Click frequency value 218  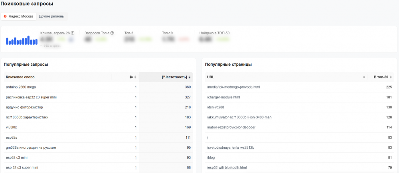coord(188,107)
